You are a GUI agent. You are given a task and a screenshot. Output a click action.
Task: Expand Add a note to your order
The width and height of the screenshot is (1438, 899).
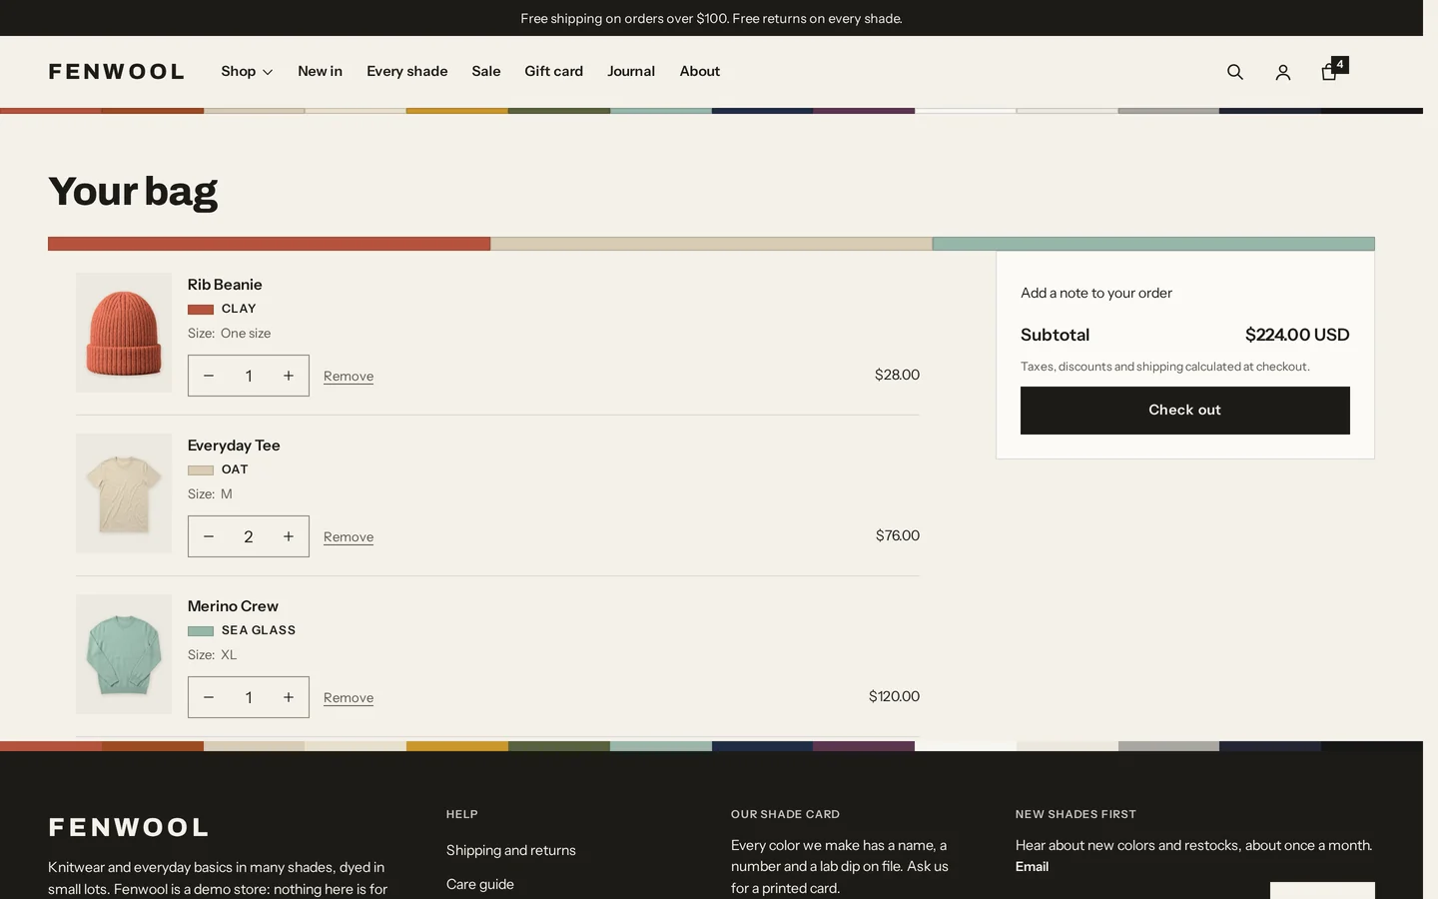pyautogui.click(x=1096, y=293)
